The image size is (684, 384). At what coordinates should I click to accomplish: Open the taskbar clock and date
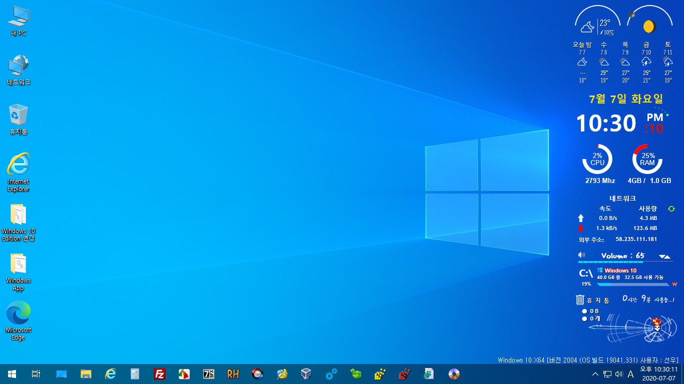pos(658,374)
